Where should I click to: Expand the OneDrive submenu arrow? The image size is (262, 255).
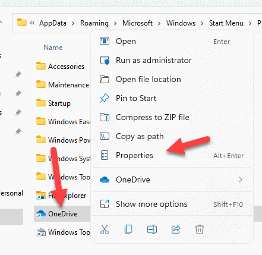[241, 180]
